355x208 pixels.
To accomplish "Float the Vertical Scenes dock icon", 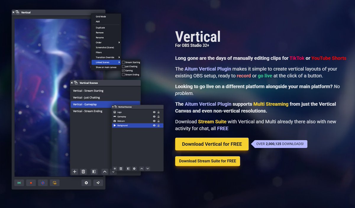I will click(76, 83).
